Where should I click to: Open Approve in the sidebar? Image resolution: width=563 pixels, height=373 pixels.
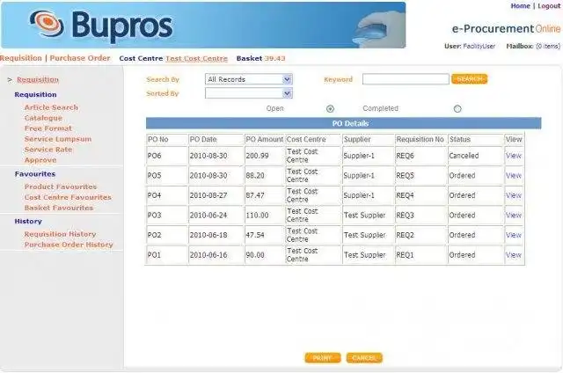(40, 160)
